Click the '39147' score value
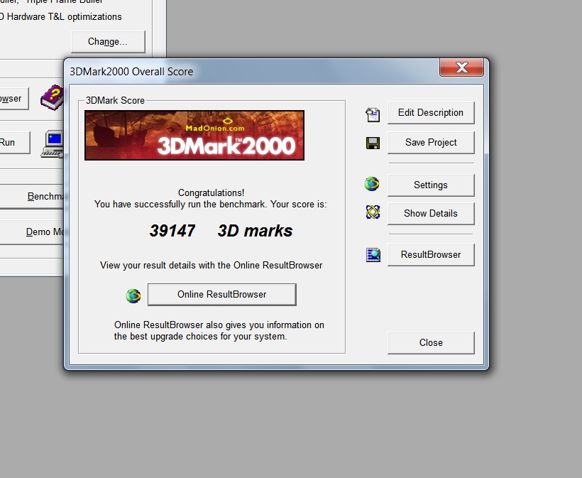 pos(172,231)
